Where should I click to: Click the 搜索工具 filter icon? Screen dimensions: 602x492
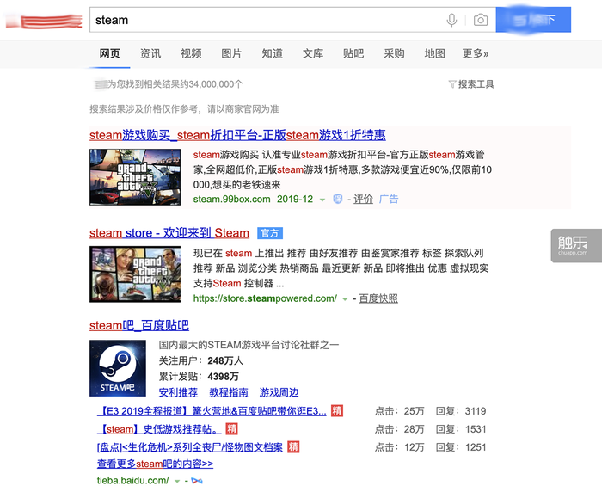[x=452, y=84]
